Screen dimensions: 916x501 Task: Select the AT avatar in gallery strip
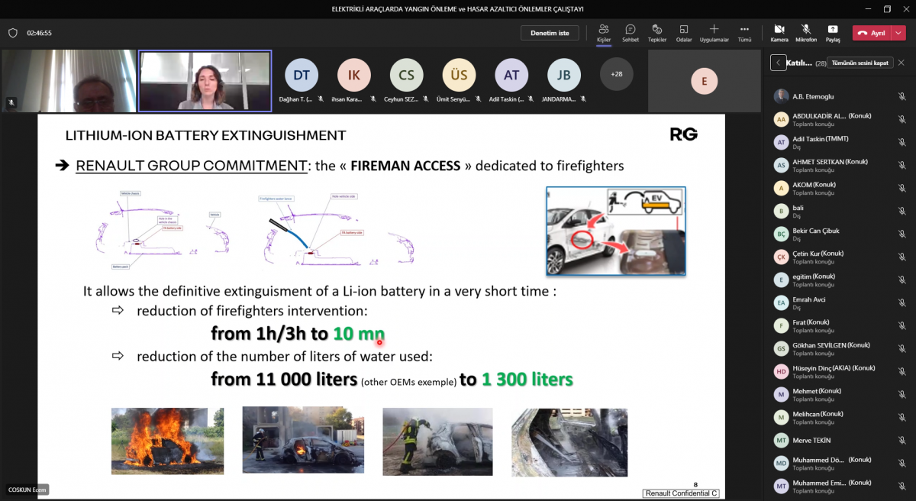[511, 75]
